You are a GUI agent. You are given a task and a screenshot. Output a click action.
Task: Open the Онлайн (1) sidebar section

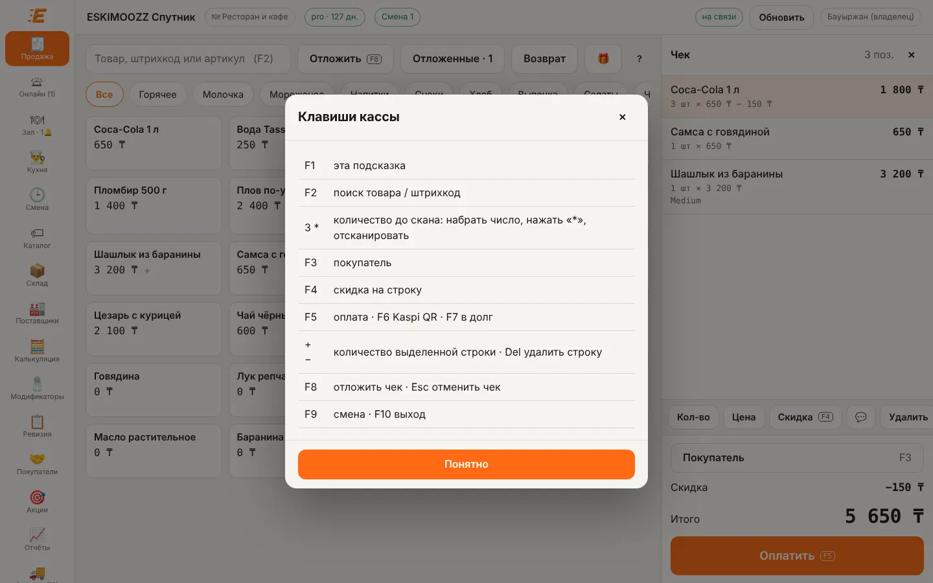37,87
